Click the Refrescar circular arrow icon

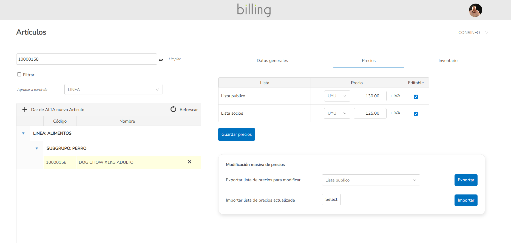coord(173,109)
